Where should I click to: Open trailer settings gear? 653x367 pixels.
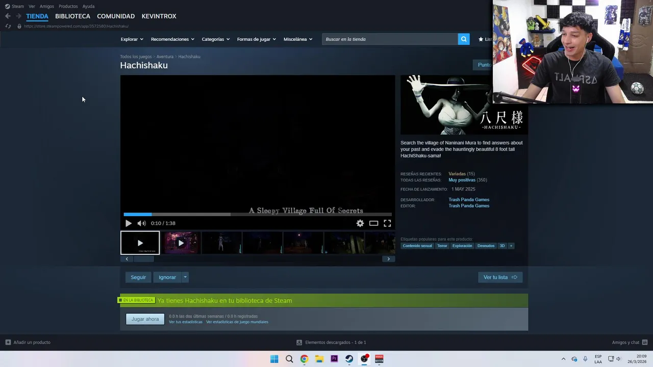(x=360, y=223)
